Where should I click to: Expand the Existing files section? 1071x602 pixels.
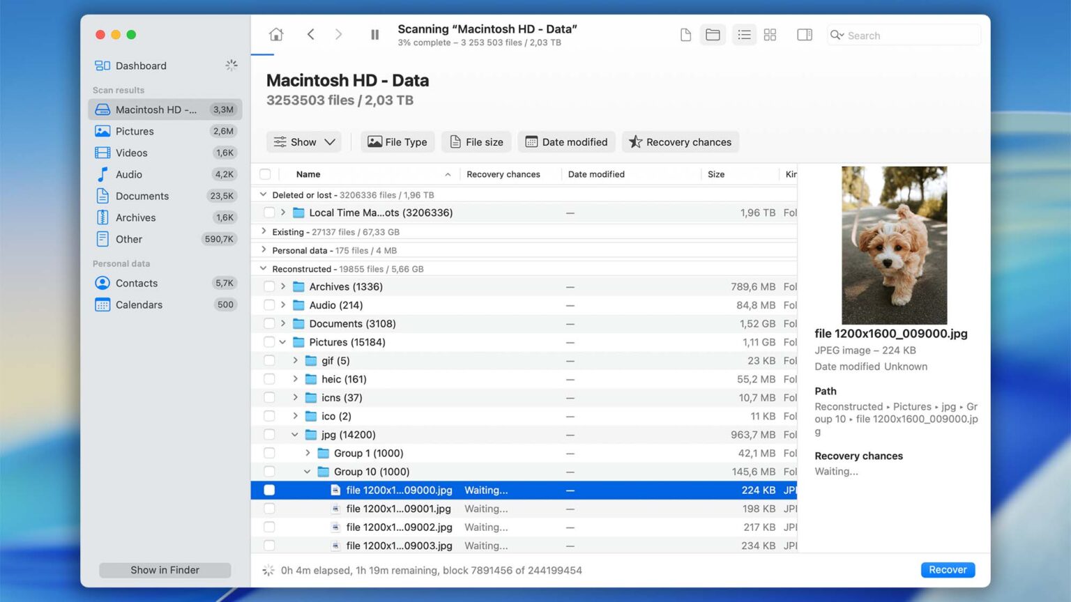(263, 231)
